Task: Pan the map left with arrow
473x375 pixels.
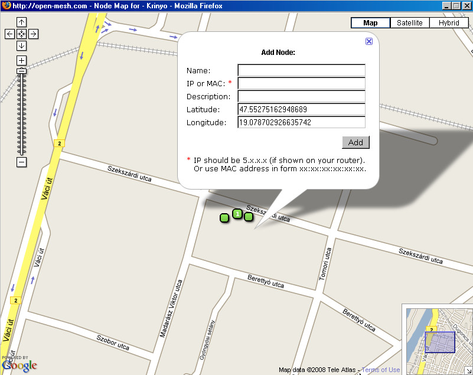Action: (x=9, y=34)
